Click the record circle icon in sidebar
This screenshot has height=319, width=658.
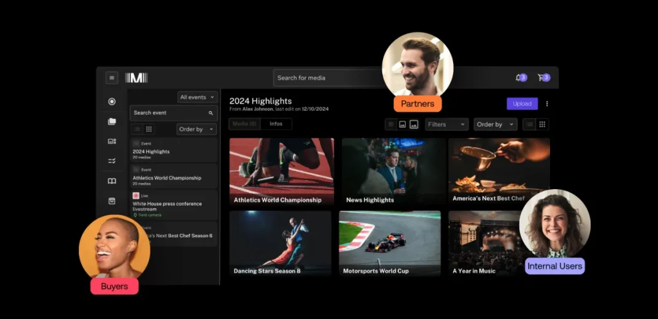click(x=112, y=102)
